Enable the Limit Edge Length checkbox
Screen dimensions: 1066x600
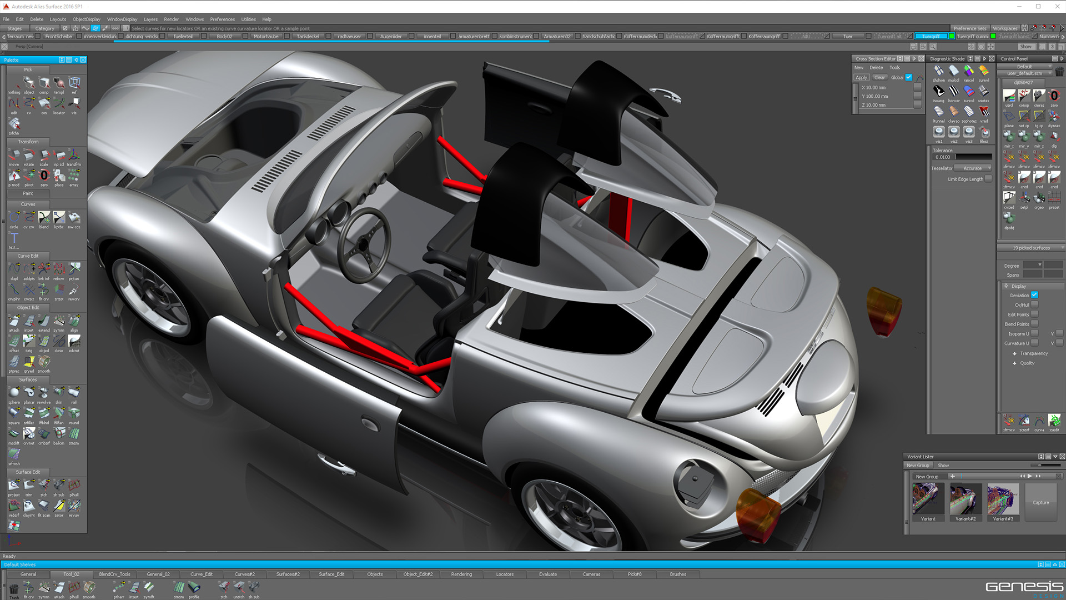tap(988, 179)
